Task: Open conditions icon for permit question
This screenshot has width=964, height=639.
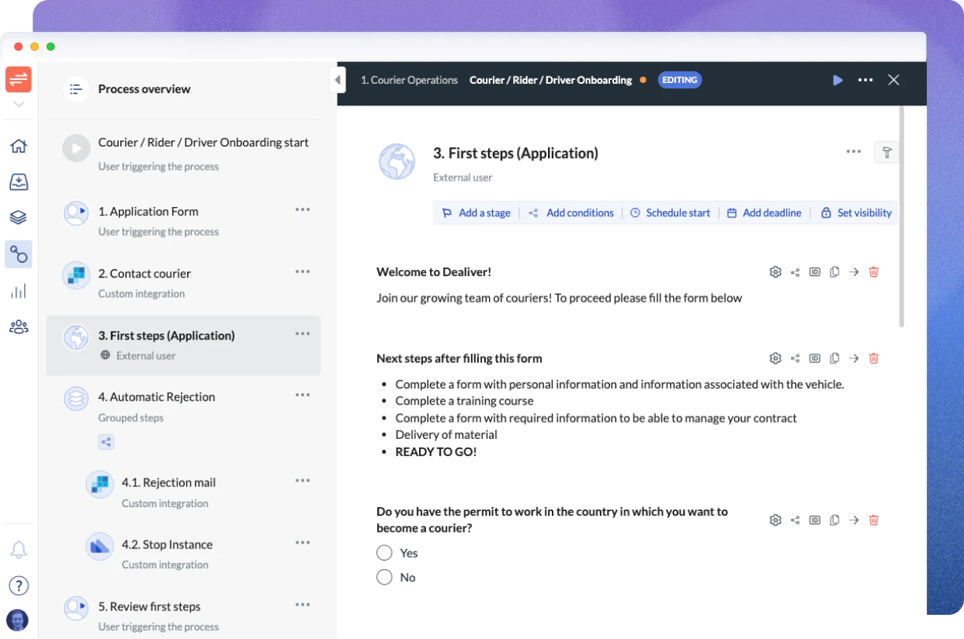Action: tap(795, 520)
